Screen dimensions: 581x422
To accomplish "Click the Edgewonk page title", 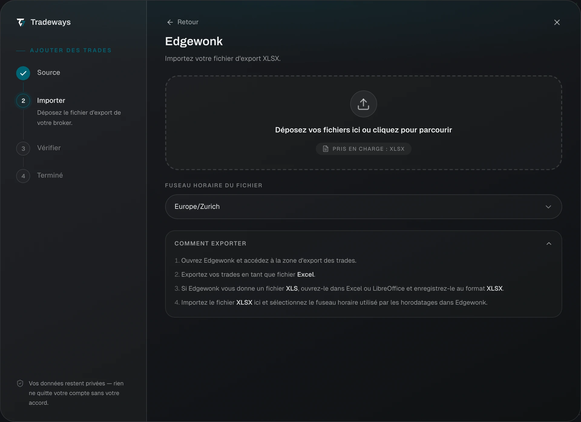I will point(194,41).
